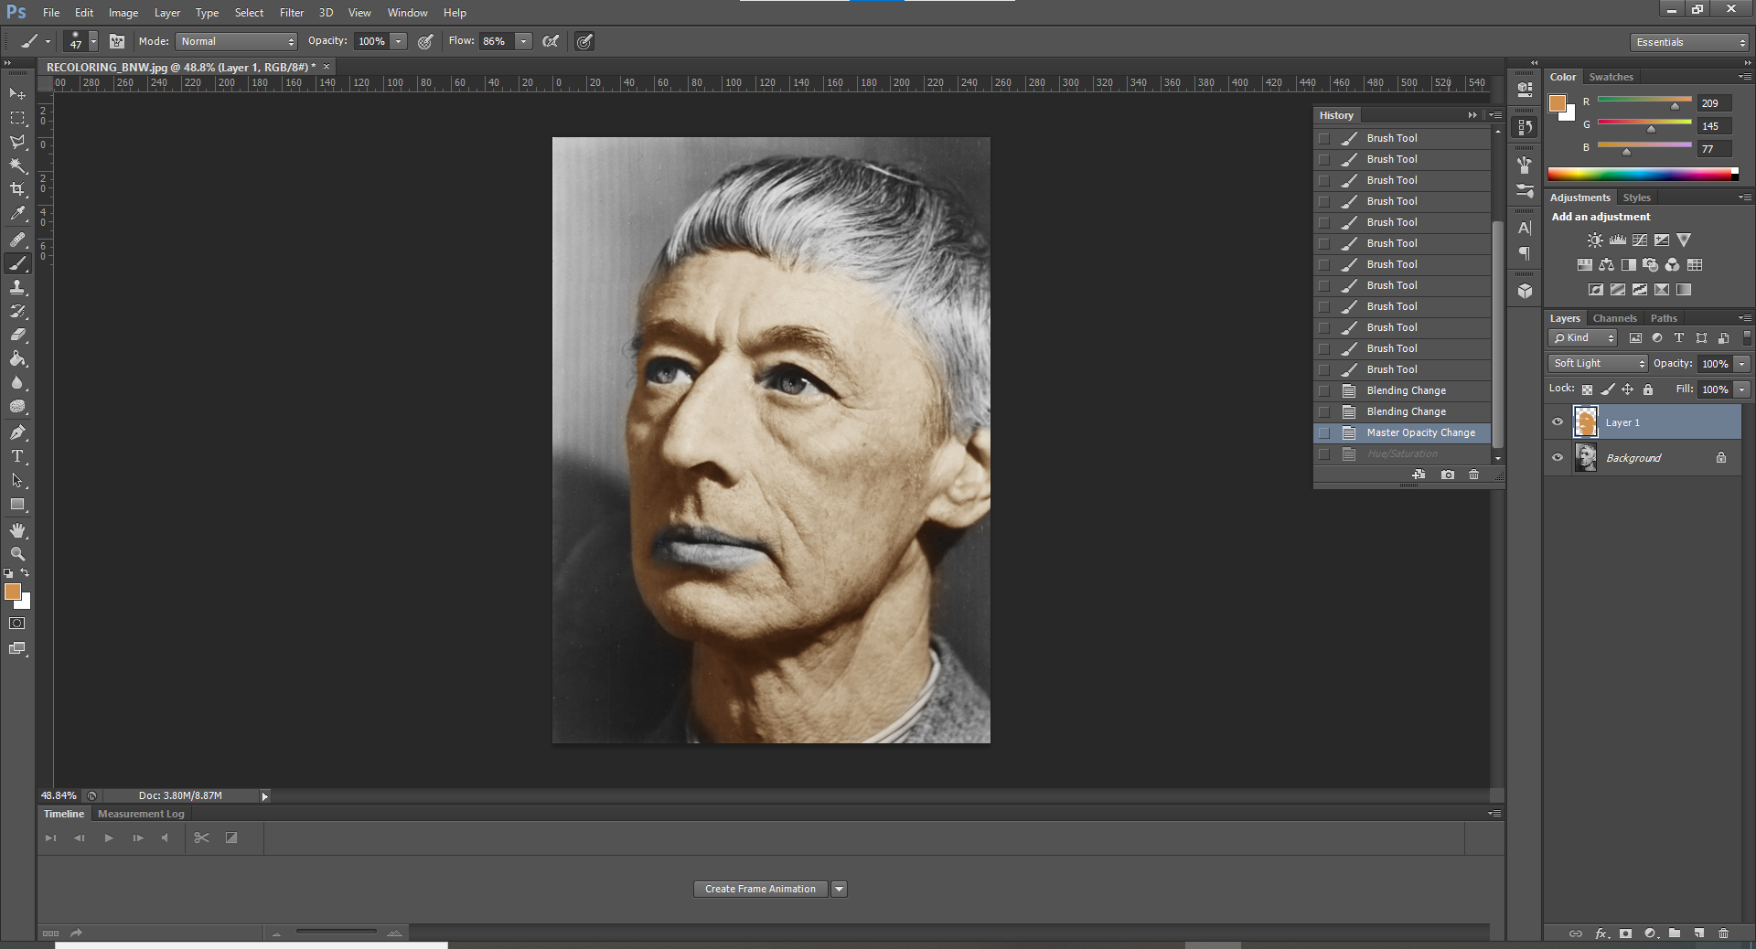Hide Layer 1 visibility eye
The height and width of the screenshot is (949, 1756).
[x=1558, y=422]
